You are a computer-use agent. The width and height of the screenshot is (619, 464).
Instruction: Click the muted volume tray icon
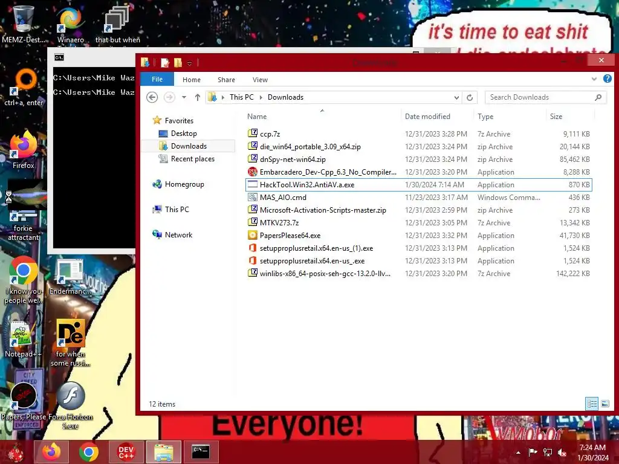click(x=562, y=452)
